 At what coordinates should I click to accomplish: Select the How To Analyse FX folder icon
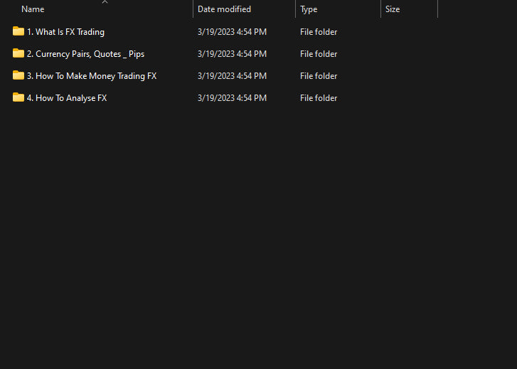18,97
